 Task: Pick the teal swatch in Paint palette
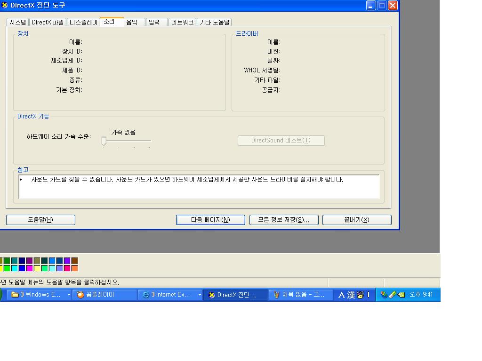(14, 260)
